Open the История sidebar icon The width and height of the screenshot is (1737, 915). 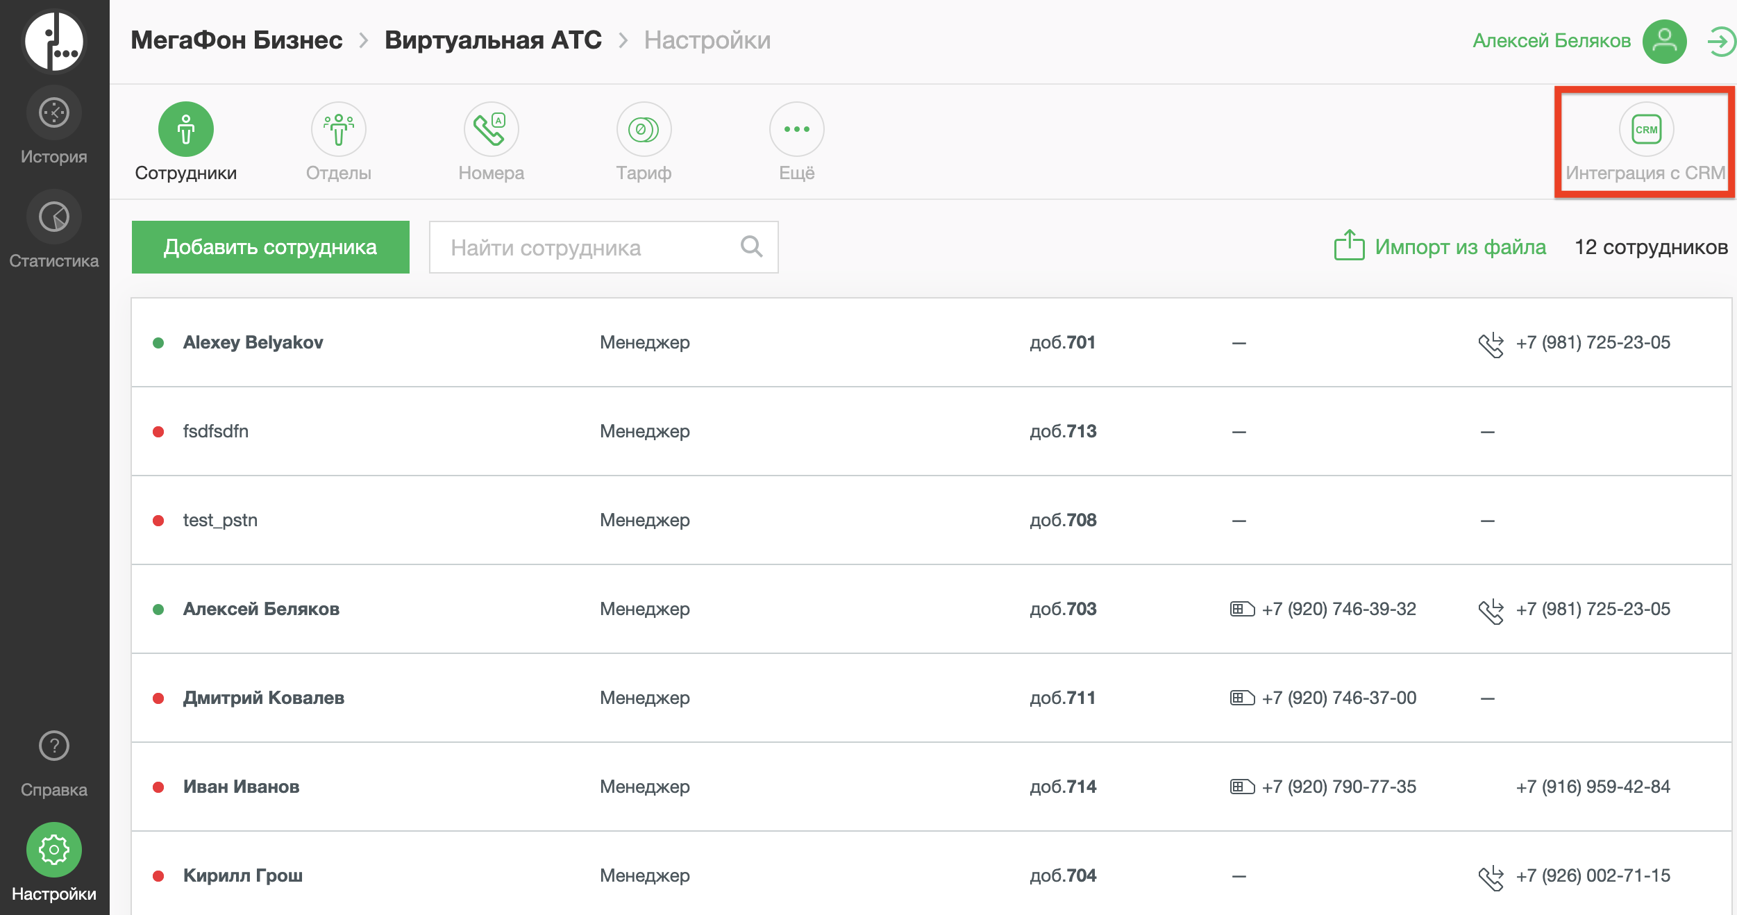54,112
